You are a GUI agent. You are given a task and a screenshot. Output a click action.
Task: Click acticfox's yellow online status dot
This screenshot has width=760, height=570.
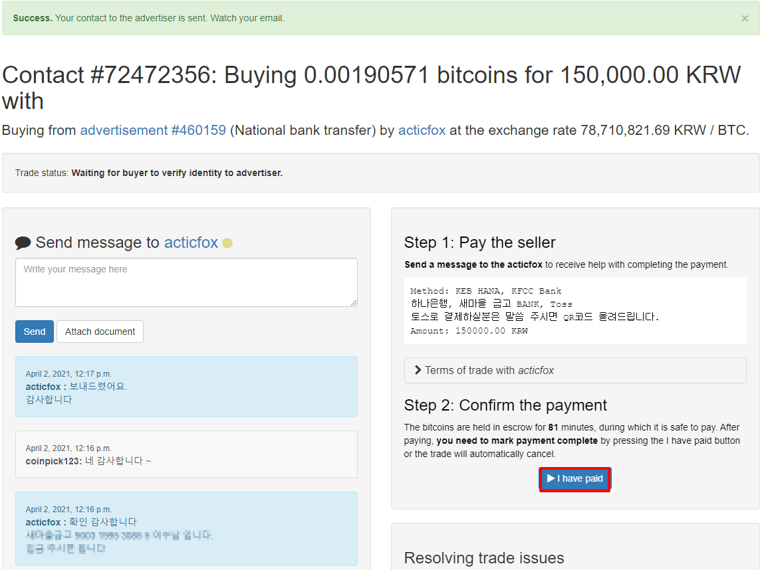click(227, 243)
